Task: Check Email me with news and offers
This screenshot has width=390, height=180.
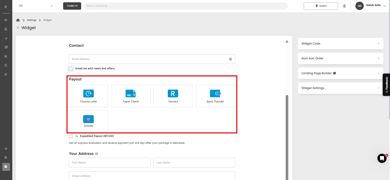Action: tap(71, 69)
